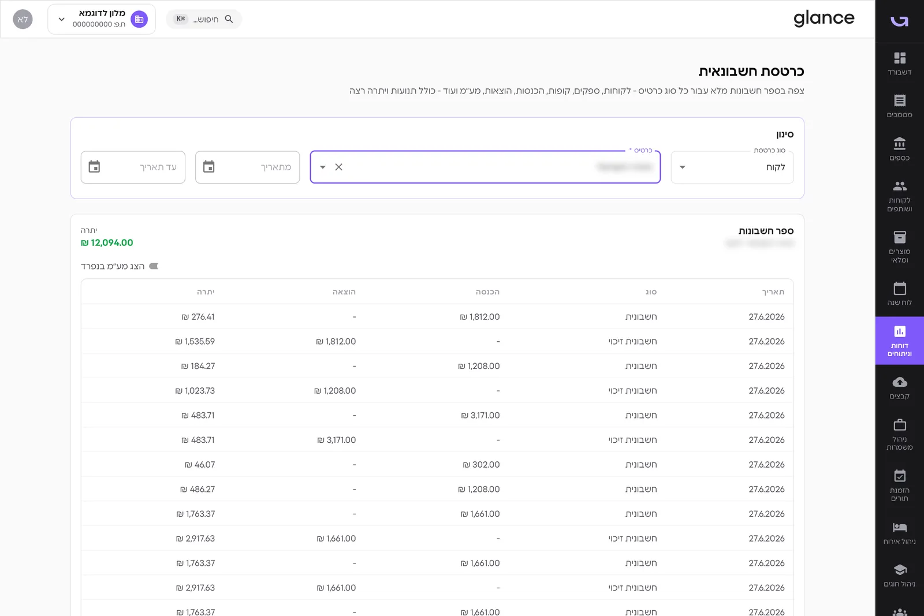
Task: Open the דשבורד dashboard sidebar item
Action: point(899,64)
